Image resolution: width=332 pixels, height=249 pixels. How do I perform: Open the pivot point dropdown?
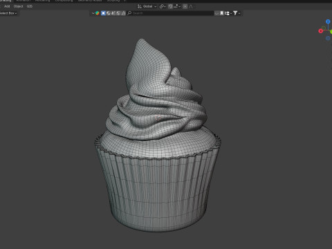163,6
